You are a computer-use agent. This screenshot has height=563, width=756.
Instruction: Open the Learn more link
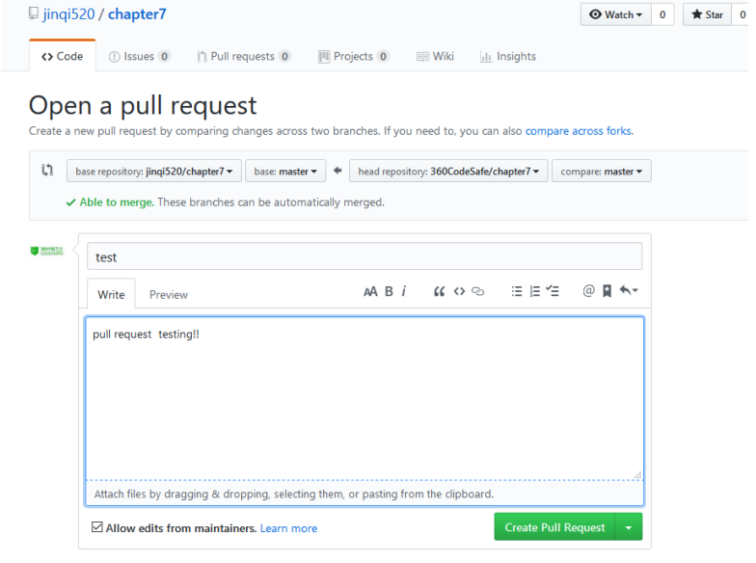point(289,528)
